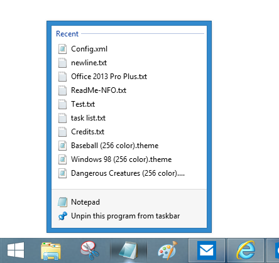The image size is (279, 263).
Task: Click the Windows 98 (256 color).theme icon
Action: pos(62,159)
